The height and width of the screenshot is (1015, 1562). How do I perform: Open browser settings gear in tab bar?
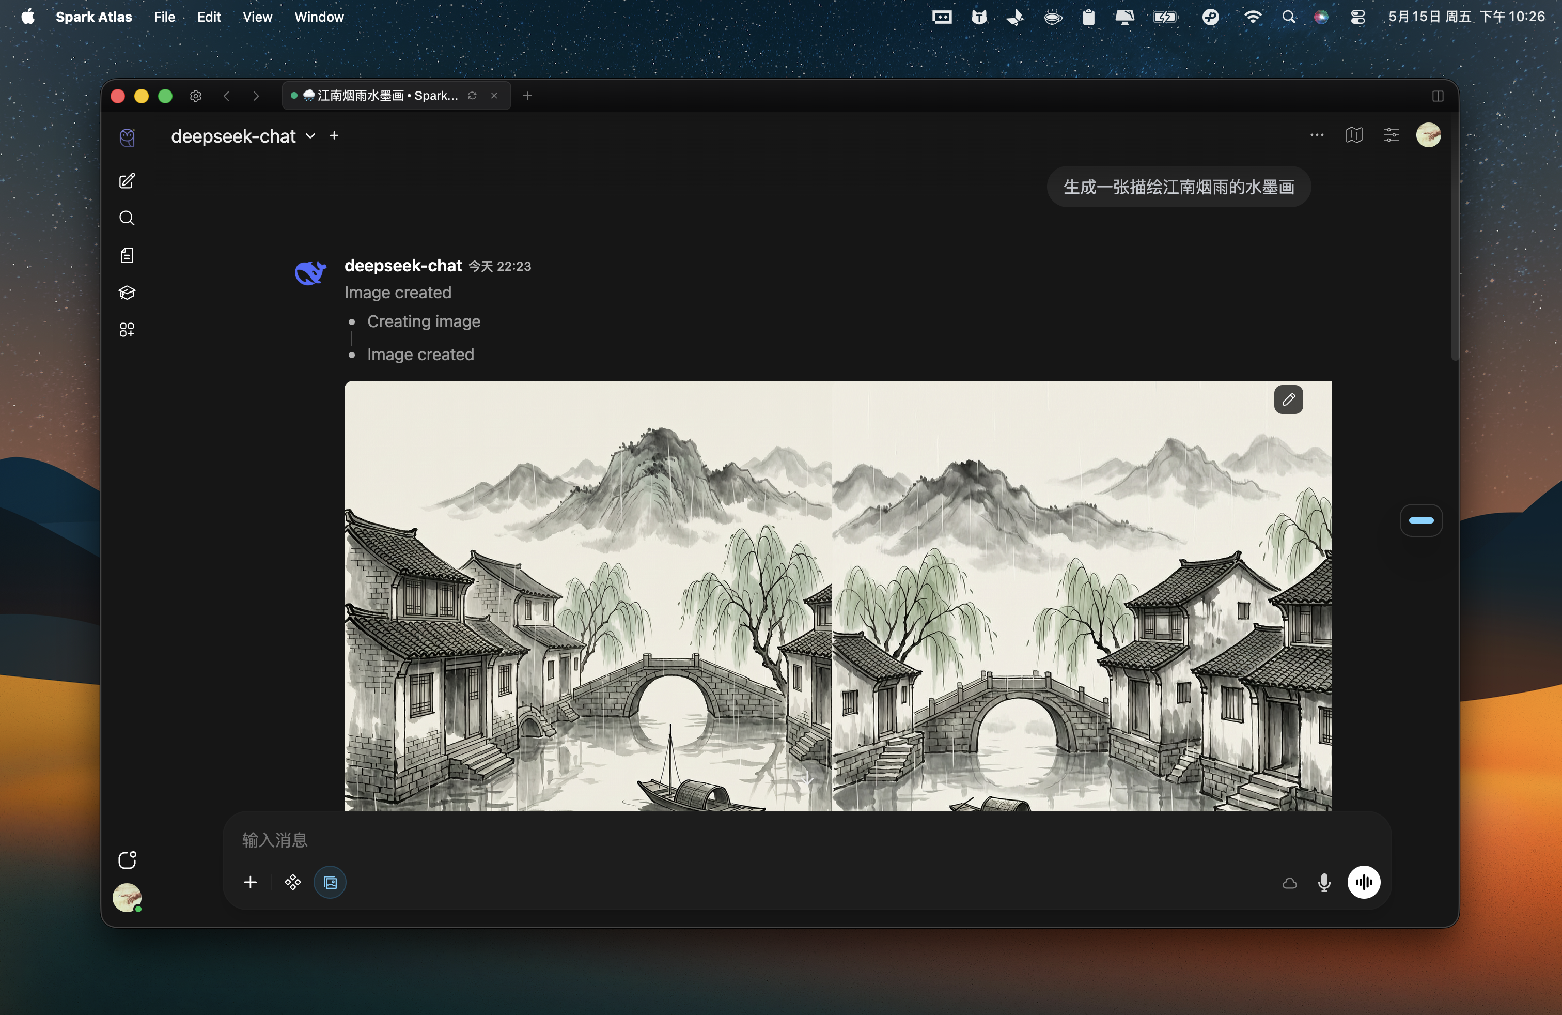(x=196, y=96)
